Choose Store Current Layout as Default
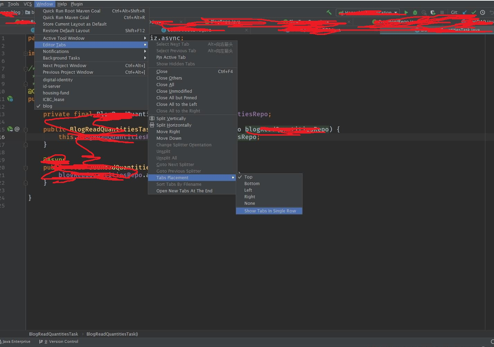494x347 pixels. [x=91, y=24]
